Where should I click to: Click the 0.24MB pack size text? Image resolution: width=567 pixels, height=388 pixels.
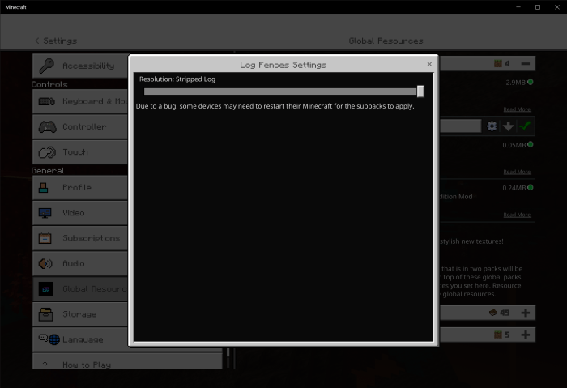point(514,188)
